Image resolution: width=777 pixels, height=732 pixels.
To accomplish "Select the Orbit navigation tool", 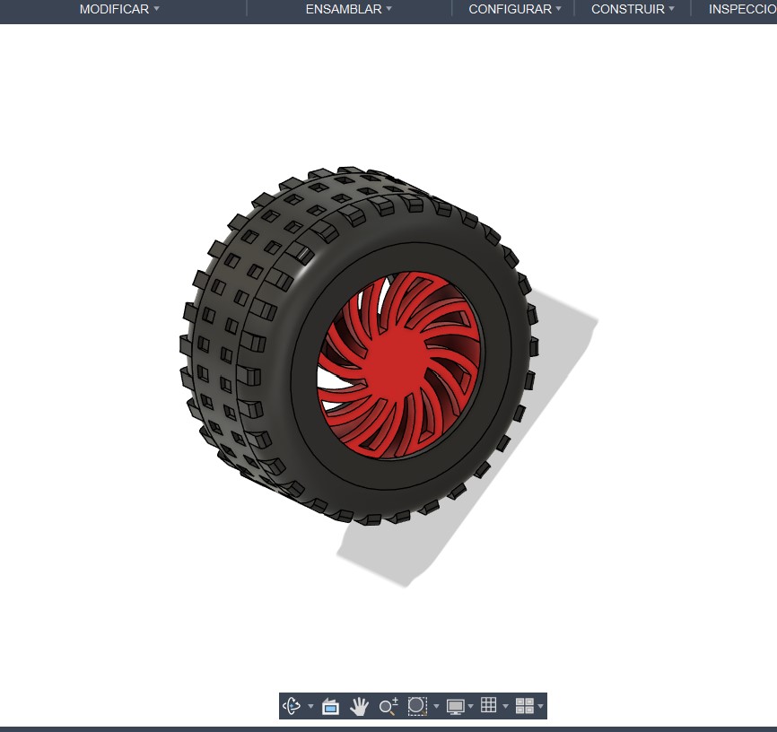I will tap(292, 706).
